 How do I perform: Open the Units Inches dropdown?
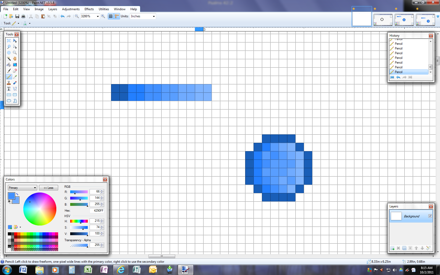pyautogui.click(x=154, y=16)
